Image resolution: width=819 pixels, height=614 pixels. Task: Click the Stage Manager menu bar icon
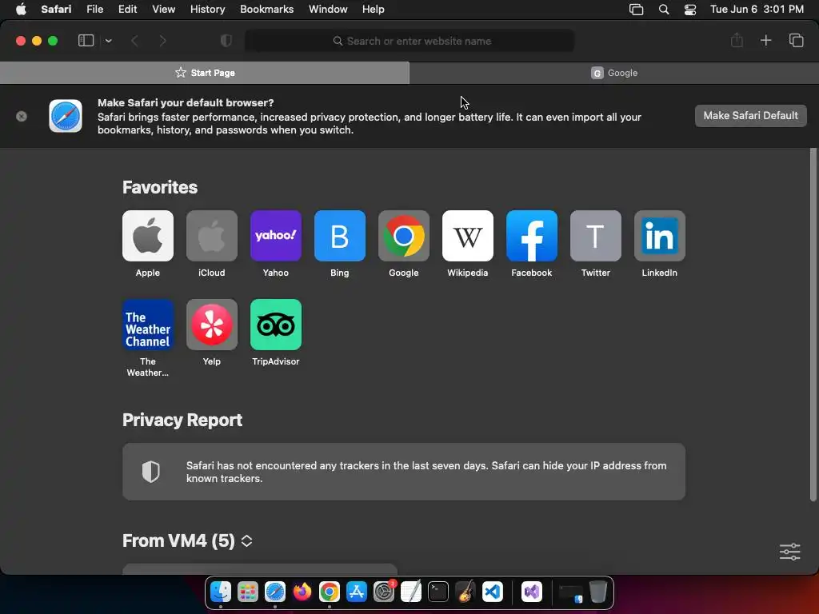pyautogui.click(x=636, y=10)
